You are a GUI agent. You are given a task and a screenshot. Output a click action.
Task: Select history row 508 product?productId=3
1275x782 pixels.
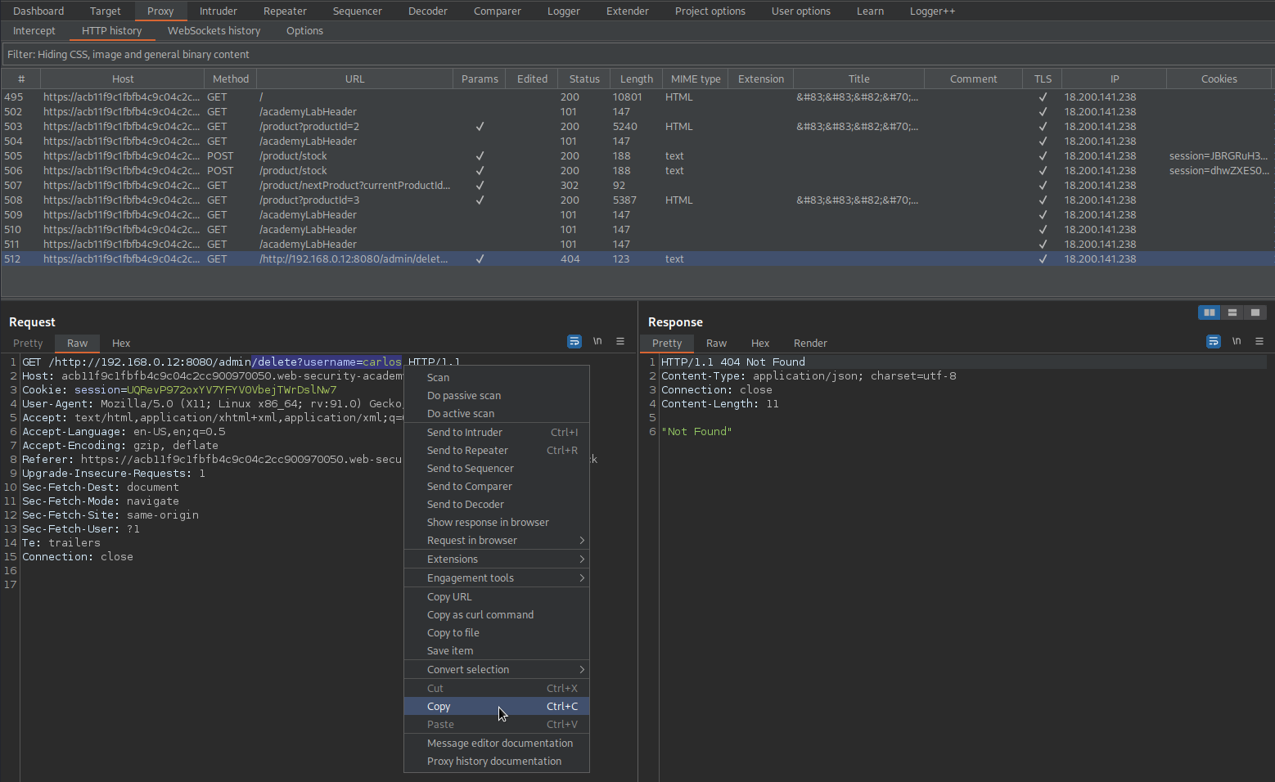637,200
